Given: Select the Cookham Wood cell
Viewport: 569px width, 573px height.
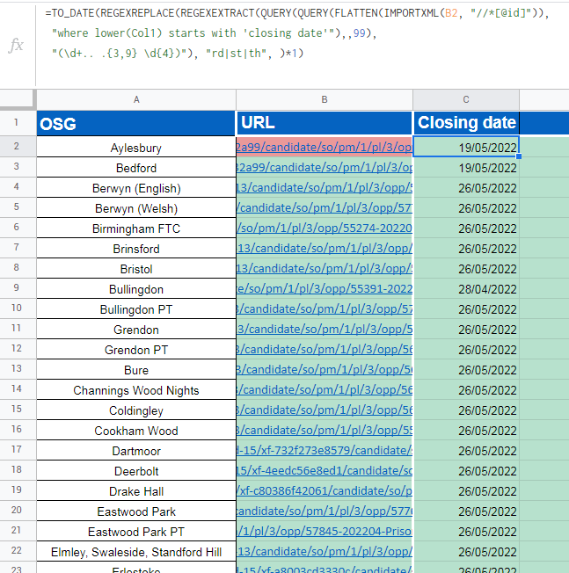Looking at the screenshot, I should coord(136,431).
